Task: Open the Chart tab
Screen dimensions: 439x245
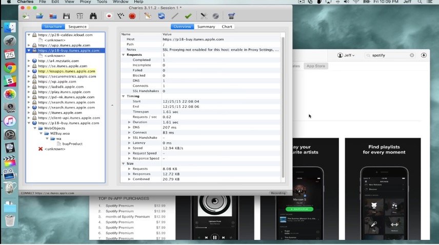Action: 227,27
